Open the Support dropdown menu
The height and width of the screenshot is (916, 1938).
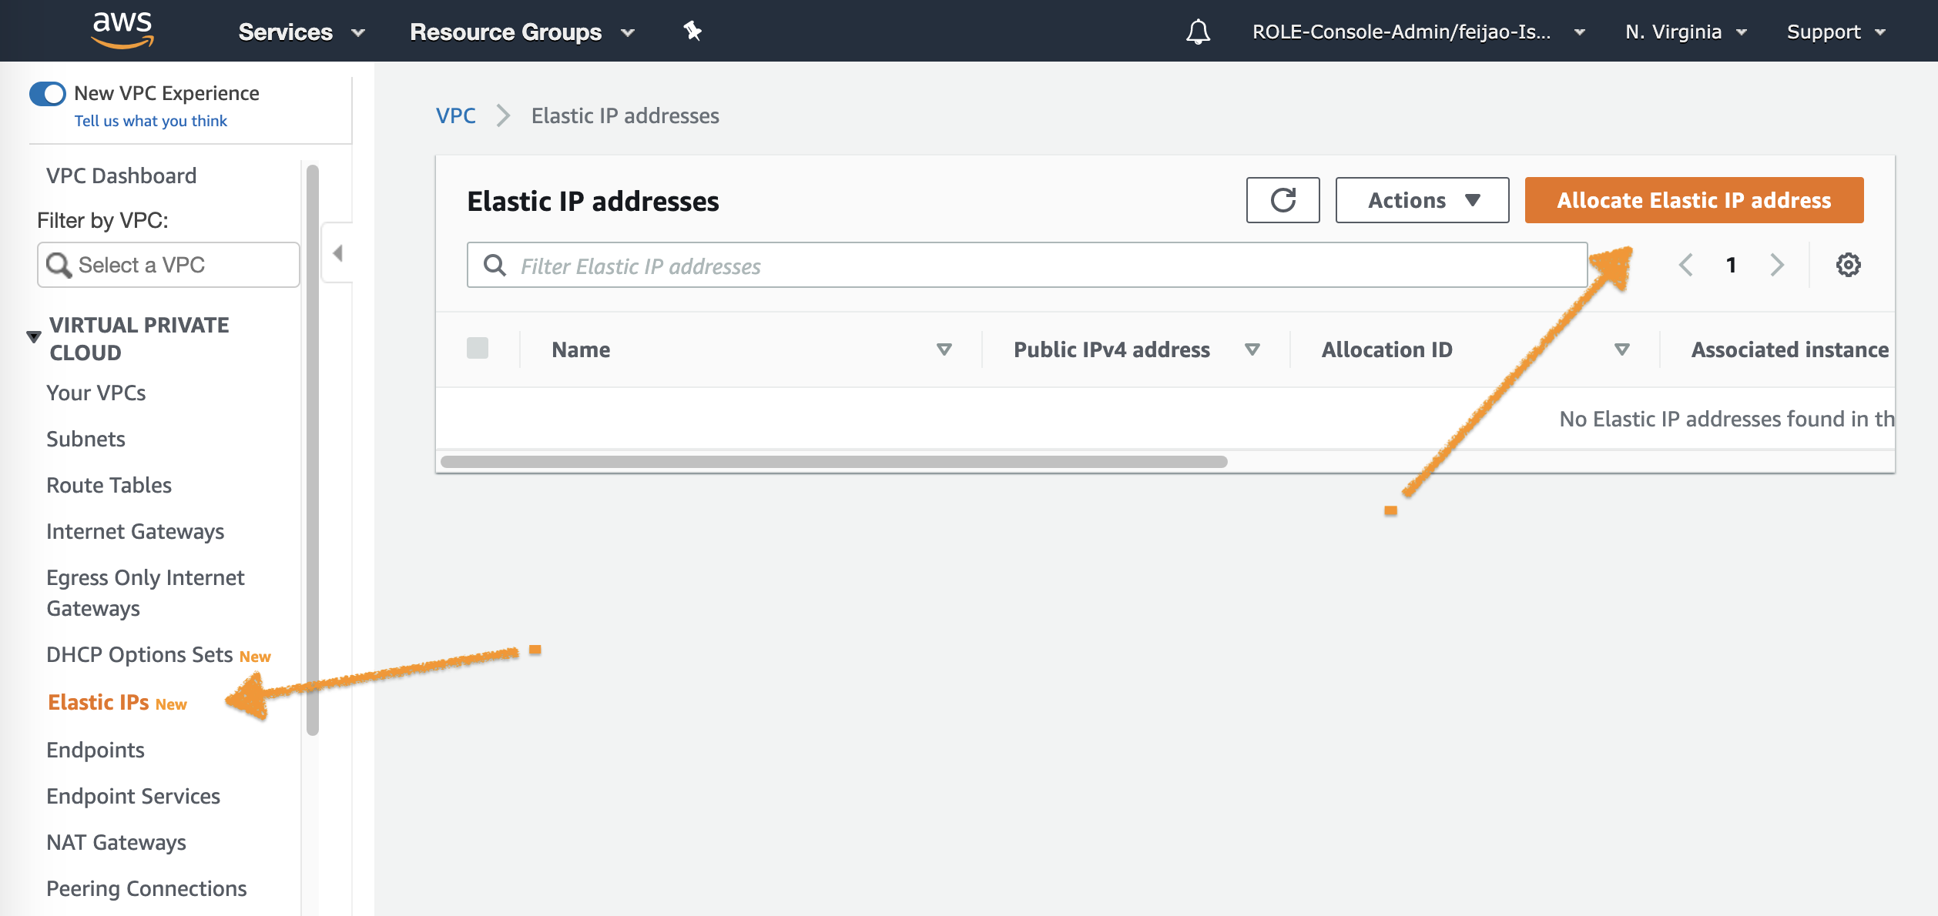[1836, 32]
